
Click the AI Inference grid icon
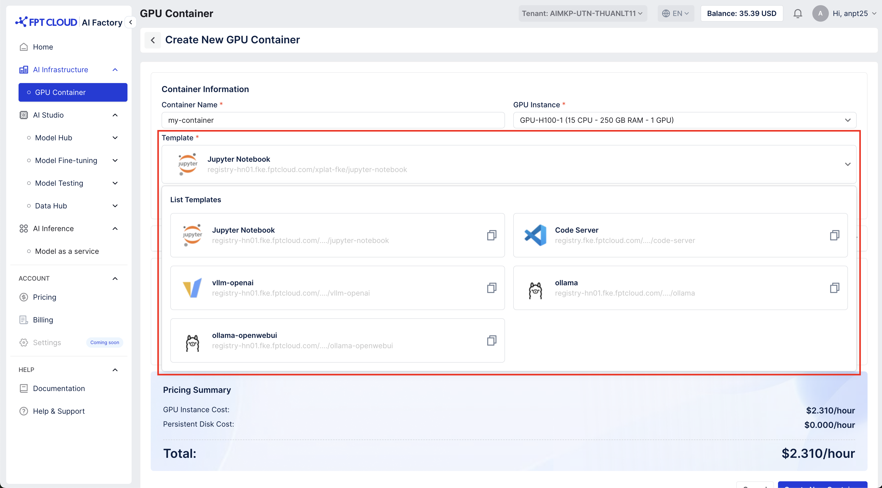tap(24, 229)
